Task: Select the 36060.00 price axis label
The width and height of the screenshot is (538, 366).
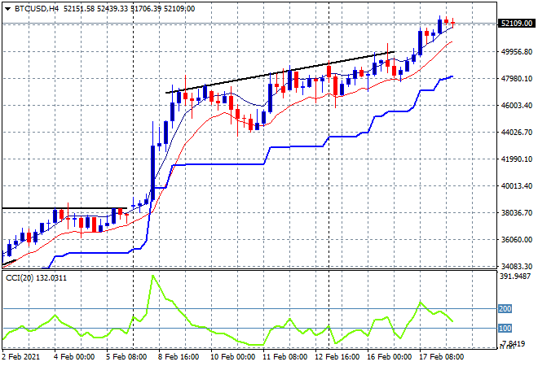Action: click(x=516, y=239)
